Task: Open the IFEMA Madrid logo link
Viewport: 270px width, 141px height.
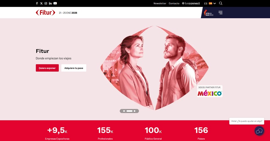Action: pos(208,13)
